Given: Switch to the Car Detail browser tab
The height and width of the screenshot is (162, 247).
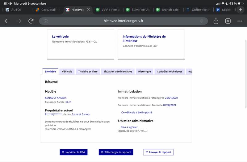Looking at the screenshot, I should pyautogui.click(x=48, y=10).
